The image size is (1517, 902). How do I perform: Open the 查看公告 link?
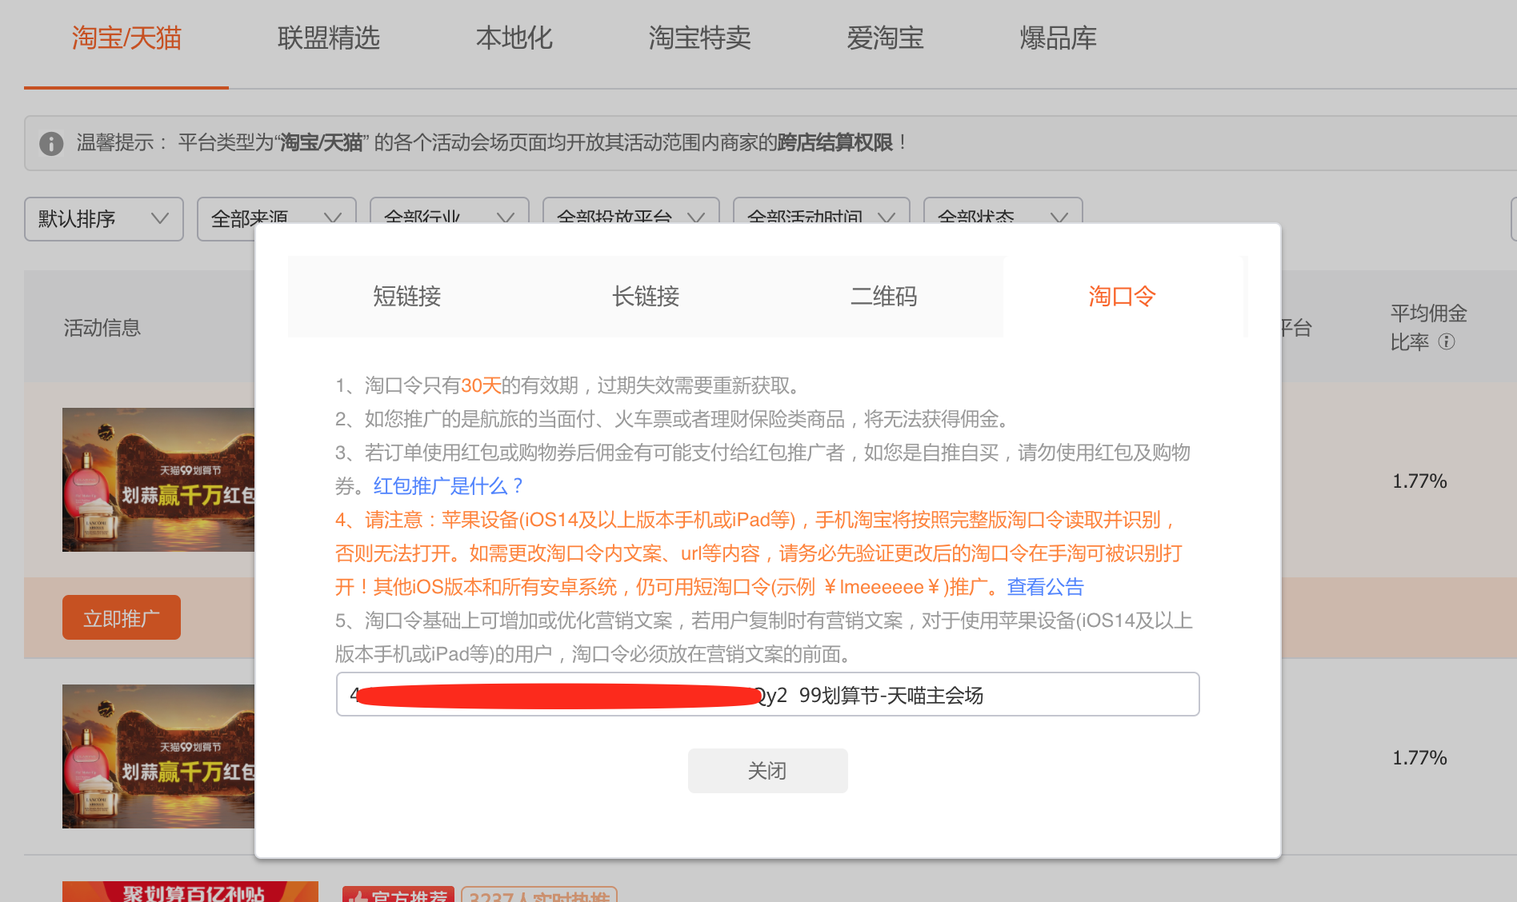[x=1045, y=587]
